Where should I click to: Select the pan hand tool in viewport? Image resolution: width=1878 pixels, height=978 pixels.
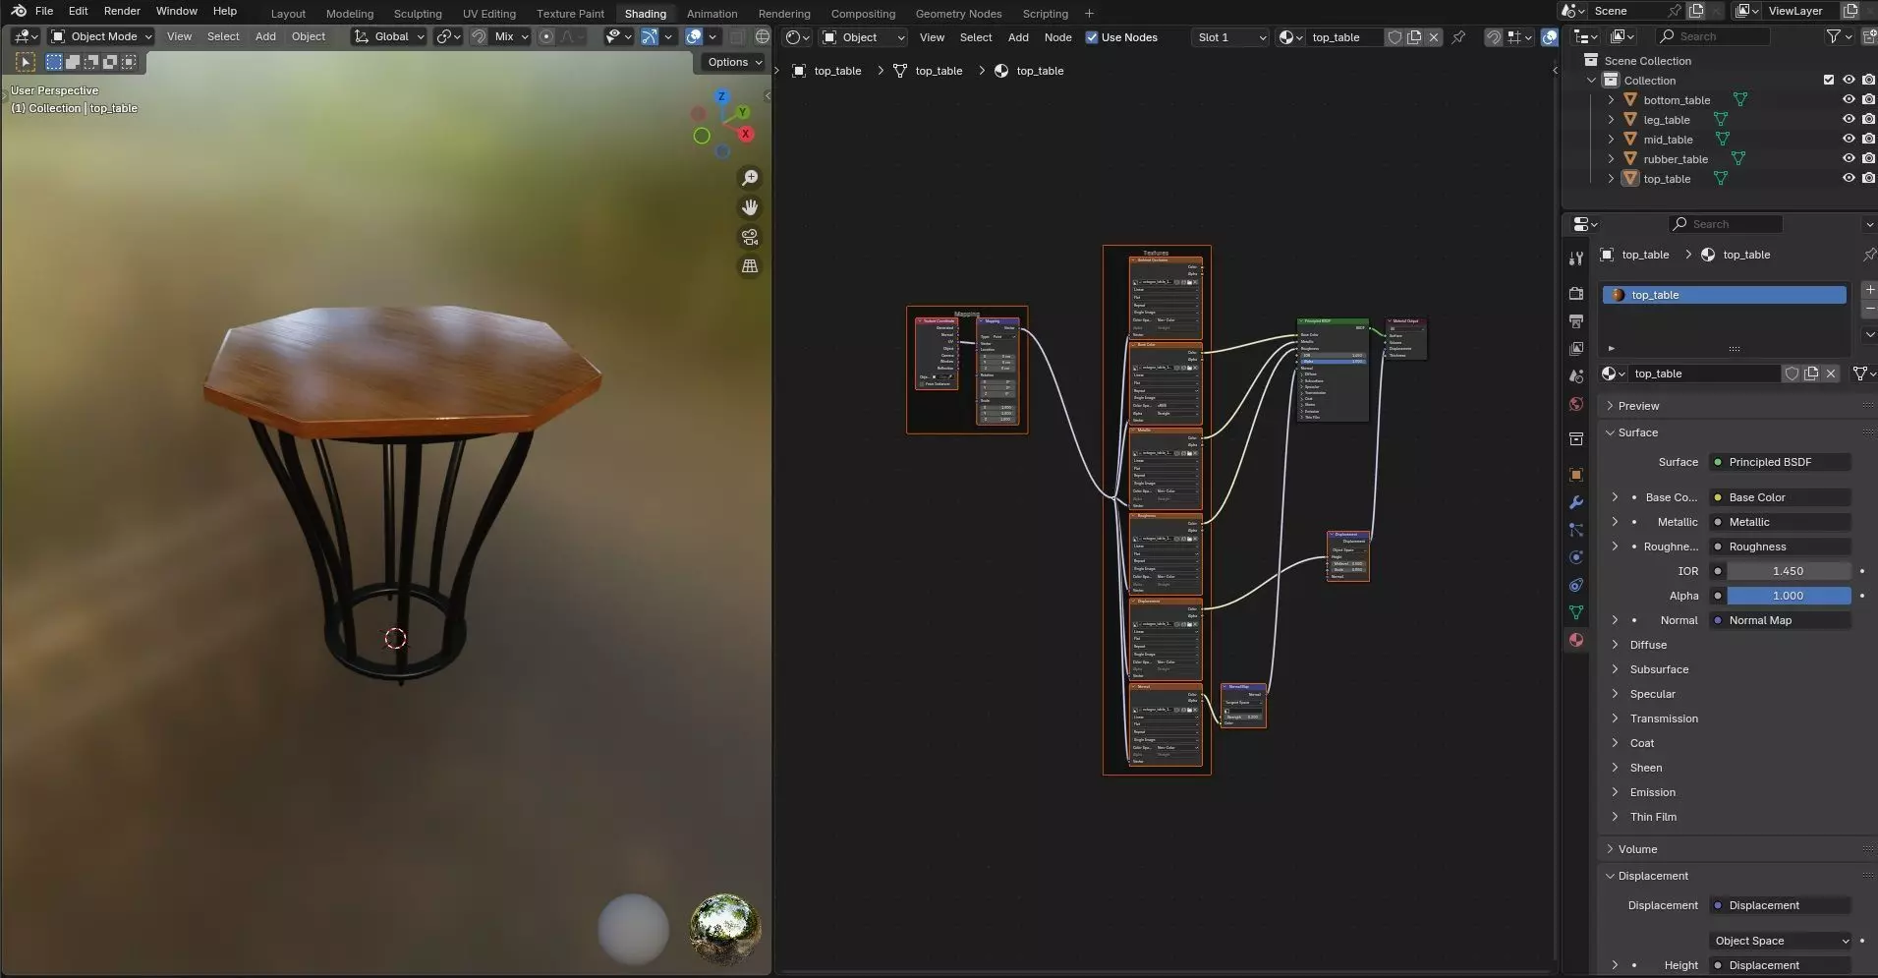[x=750, y=207]
